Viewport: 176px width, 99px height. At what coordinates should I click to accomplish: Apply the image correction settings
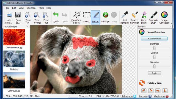(x=154, y=73)
